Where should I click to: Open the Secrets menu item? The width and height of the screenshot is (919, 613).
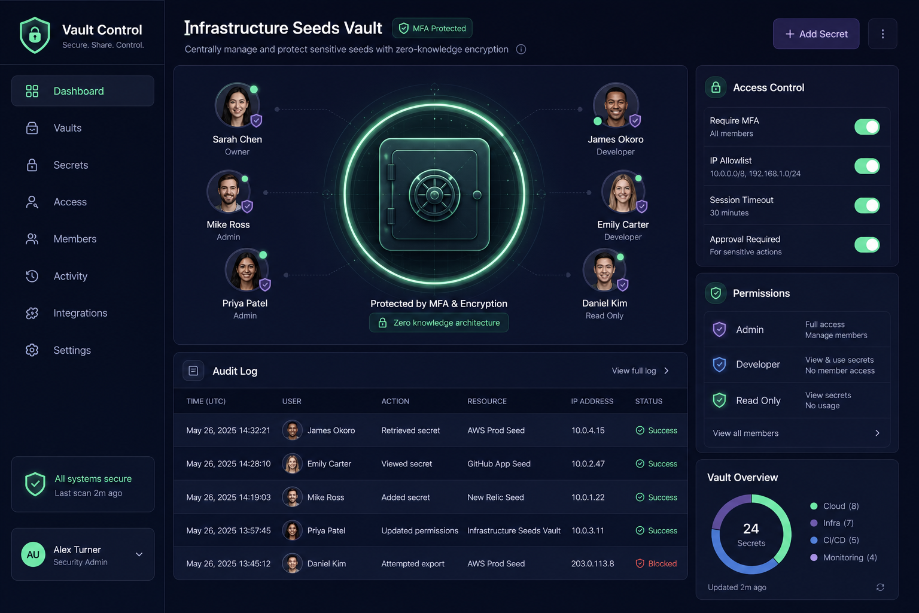83,165
